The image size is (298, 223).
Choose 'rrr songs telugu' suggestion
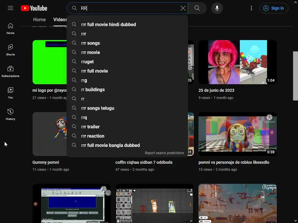pos(127,108)
